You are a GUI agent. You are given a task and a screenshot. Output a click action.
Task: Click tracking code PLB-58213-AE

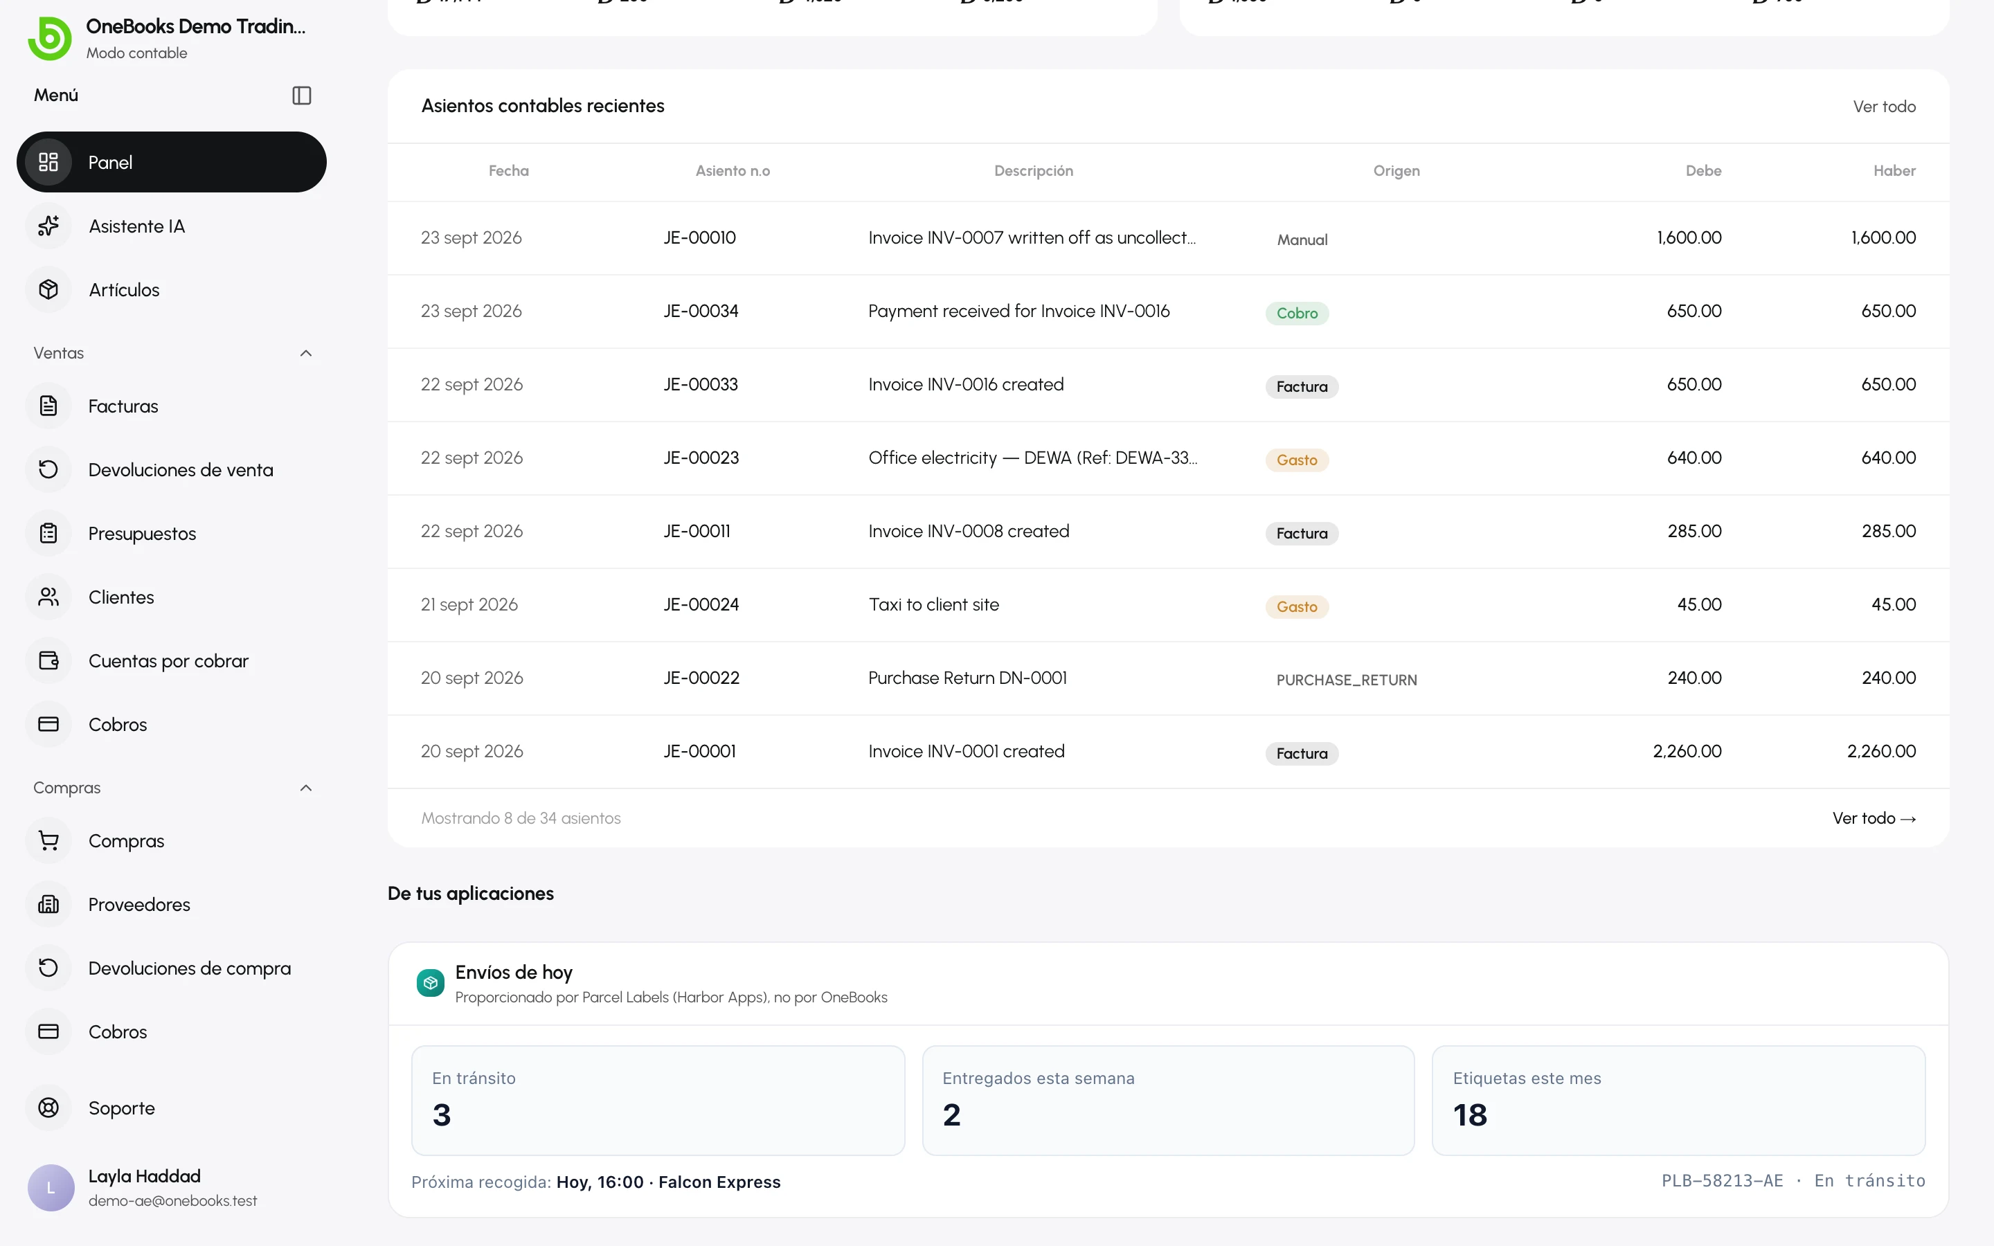pos(1722,1181)
